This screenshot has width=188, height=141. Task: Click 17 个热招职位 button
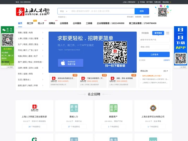(74, 127)
